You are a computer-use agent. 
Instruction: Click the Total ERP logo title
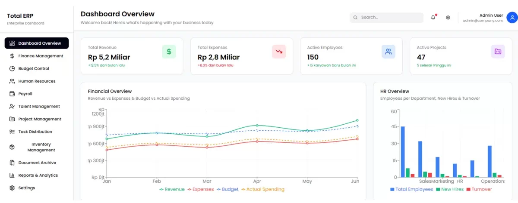pos(20,16)
